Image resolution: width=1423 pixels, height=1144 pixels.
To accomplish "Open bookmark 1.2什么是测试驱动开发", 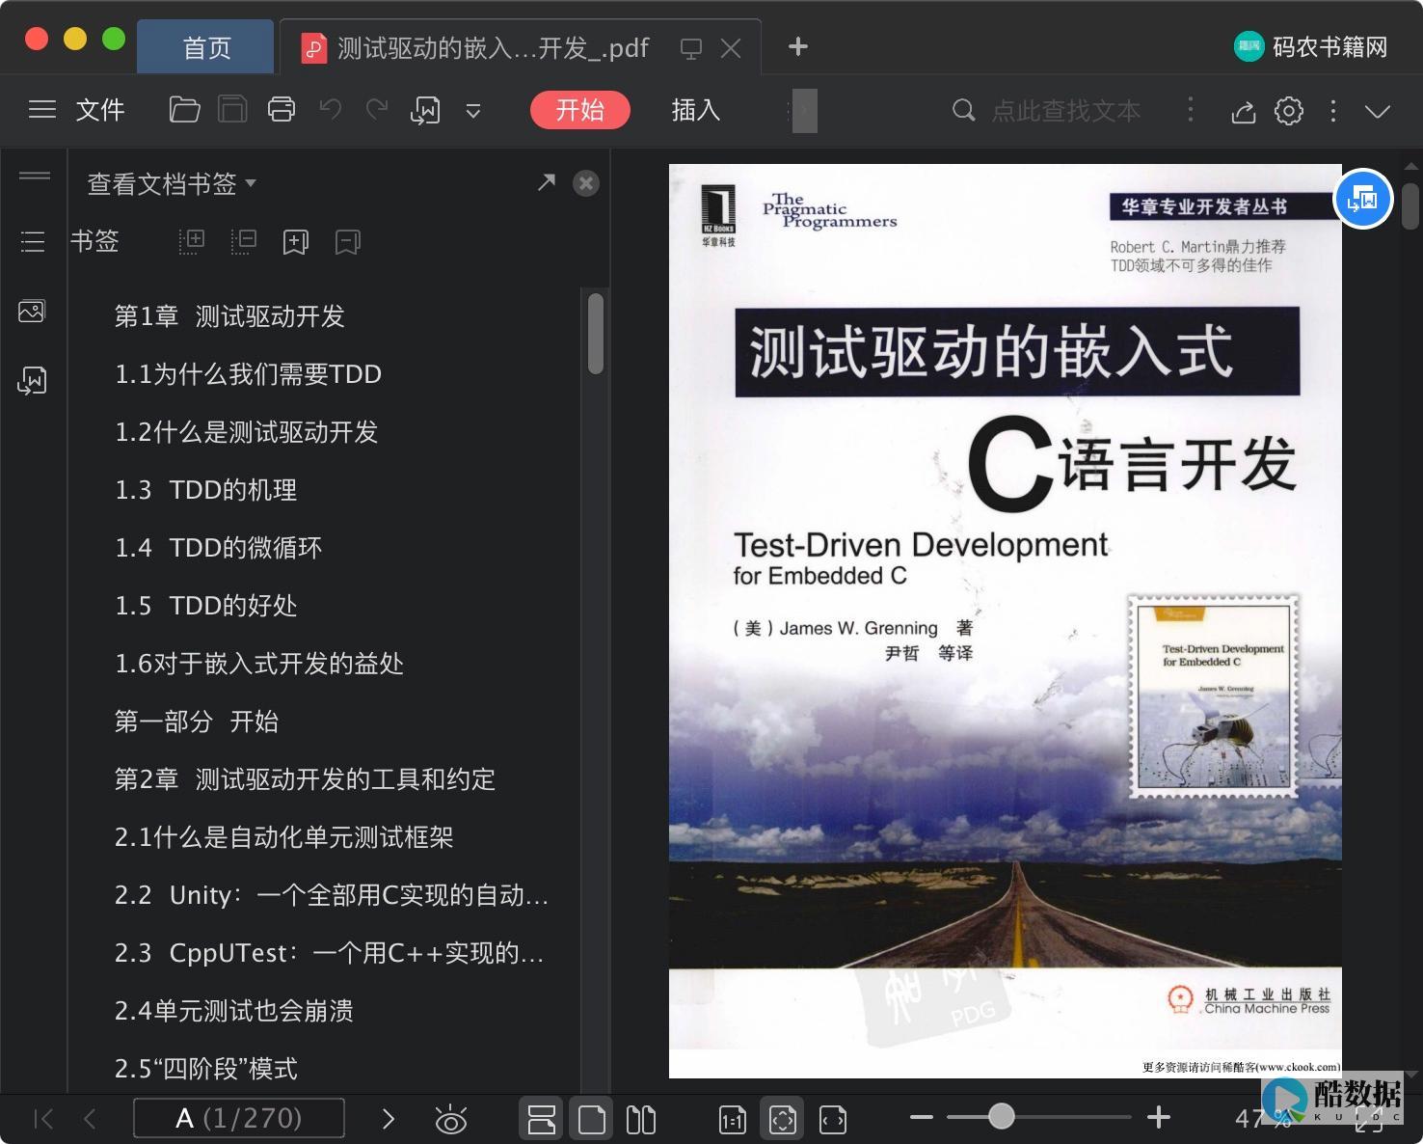I will click(247, 432).
